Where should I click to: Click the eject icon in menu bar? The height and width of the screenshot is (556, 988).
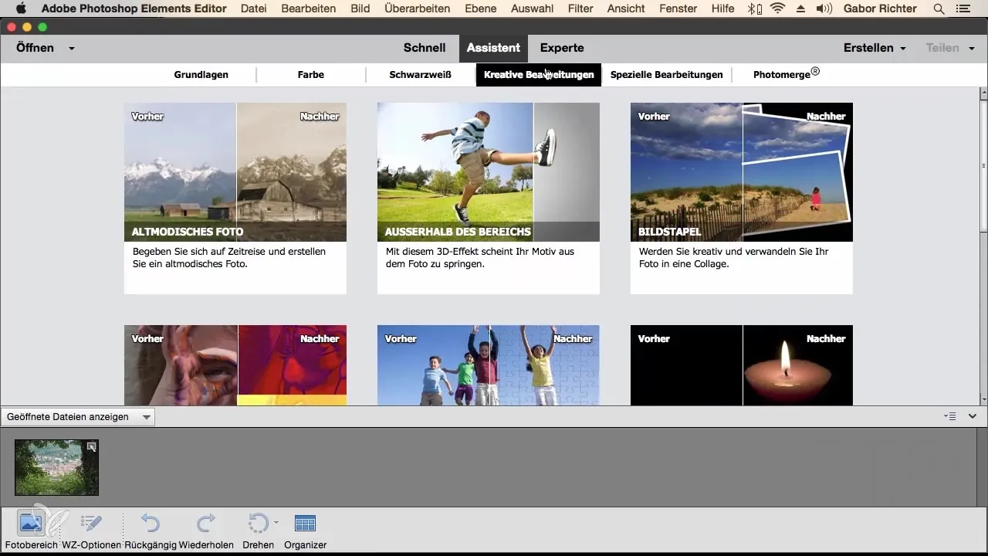pos(800,8)
